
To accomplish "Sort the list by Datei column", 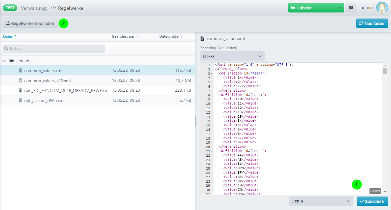I will [8, 36].
